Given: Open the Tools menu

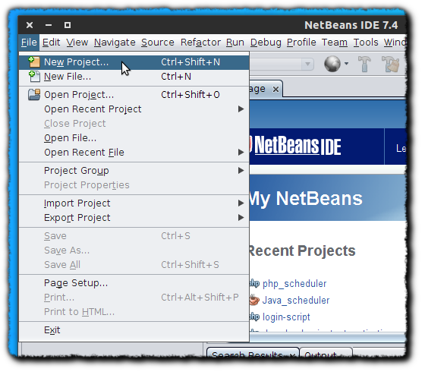Looking at the screenshot, I should pos(366,43).
